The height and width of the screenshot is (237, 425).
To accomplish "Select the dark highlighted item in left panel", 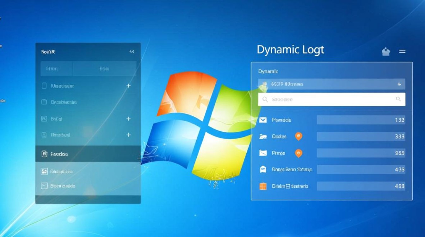I will 88,154.
